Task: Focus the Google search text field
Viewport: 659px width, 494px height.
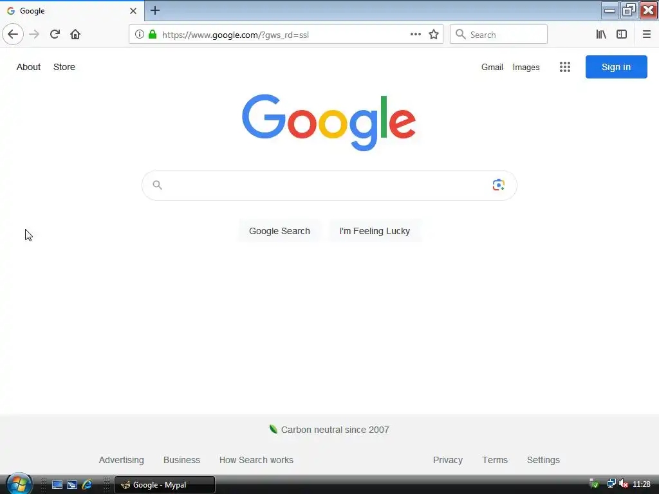Action: point(329,185)
